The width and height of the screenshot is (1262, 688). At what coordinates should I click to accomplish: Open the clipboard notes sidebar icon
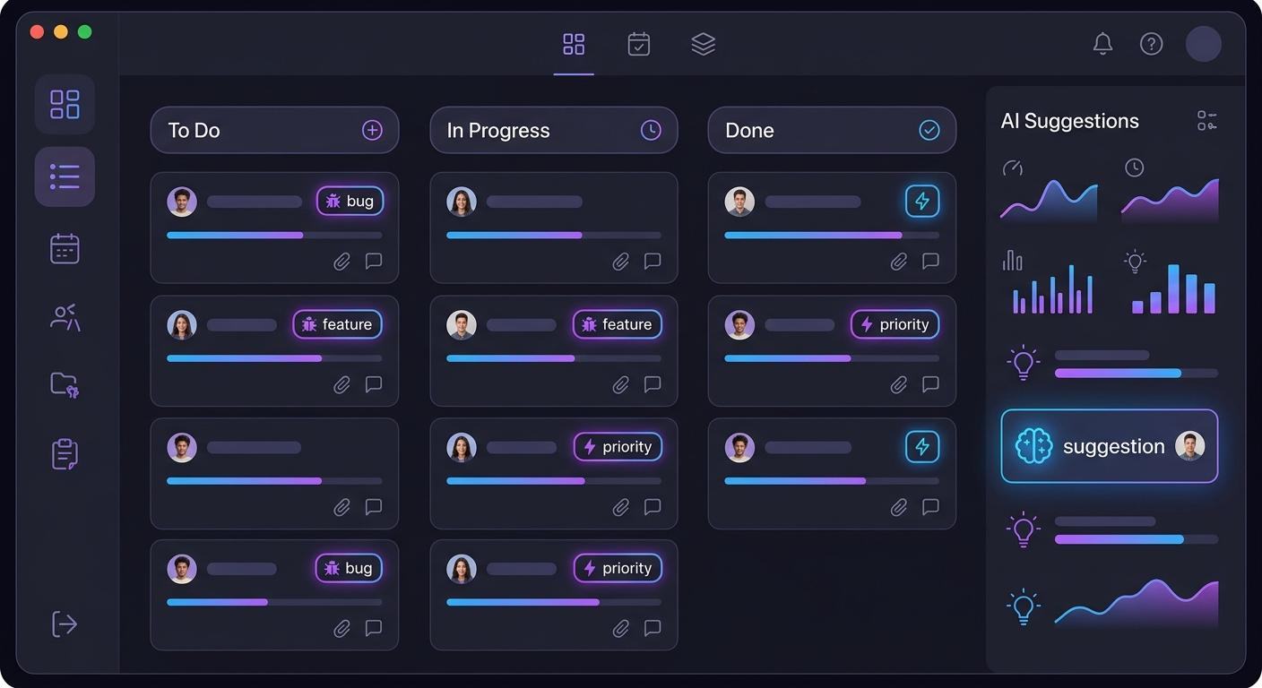(x=65, y=454)
